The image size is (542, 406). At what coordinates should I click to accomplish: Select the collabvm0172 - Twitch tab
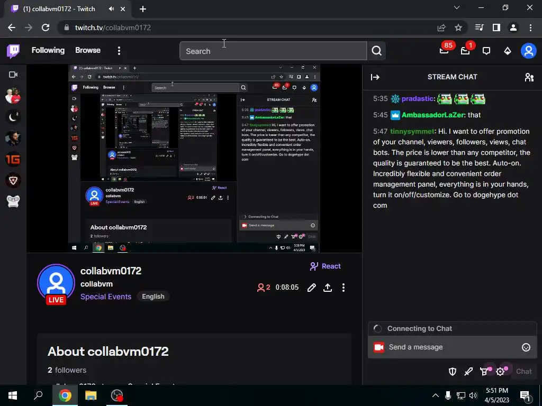[x=68, y=9]
